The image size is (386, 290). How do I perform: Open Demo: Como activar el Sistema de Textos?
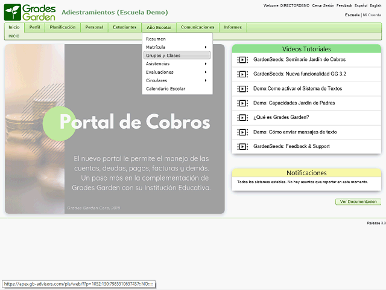click(x=297, y=89)
